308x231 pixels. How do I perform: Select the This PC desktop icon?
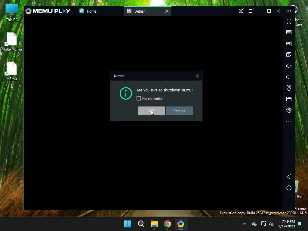click(12, 12)
